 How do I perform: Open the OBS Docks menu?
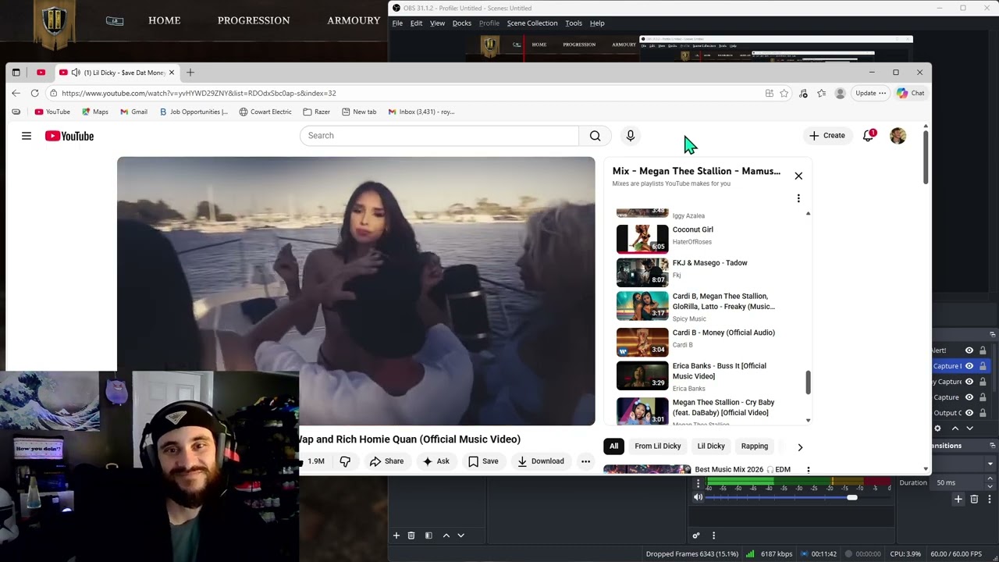point(462,23)
